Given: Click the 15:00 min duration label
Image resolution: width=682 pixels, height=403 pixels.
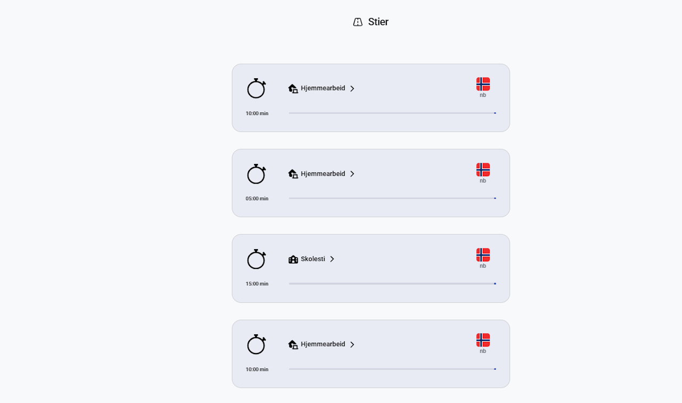Looking at the screenshot, I should 257,284.
